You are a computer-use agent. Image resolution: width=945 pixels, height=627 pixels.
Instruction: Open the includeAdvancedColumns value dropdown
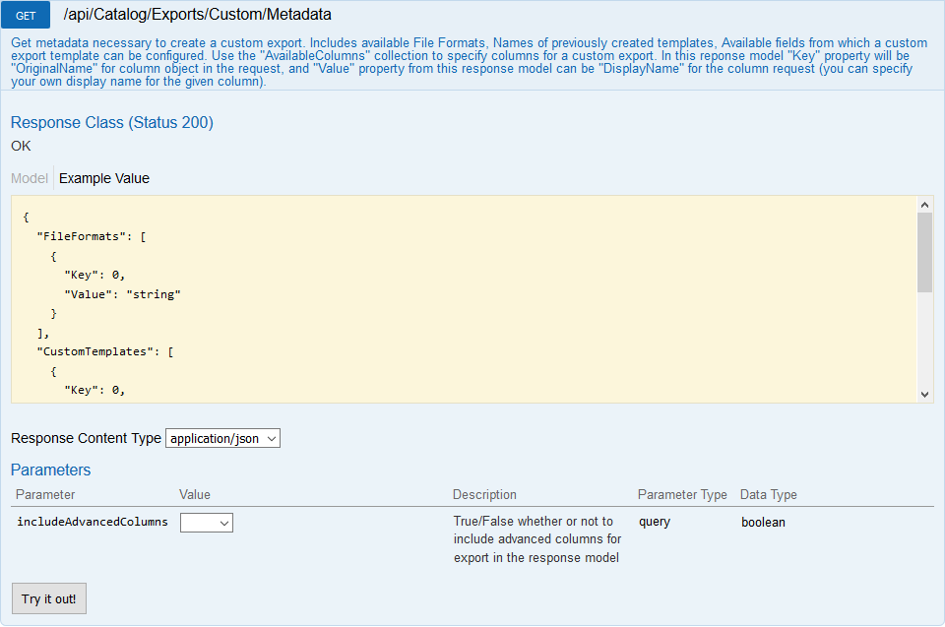[x=207, y=523]
